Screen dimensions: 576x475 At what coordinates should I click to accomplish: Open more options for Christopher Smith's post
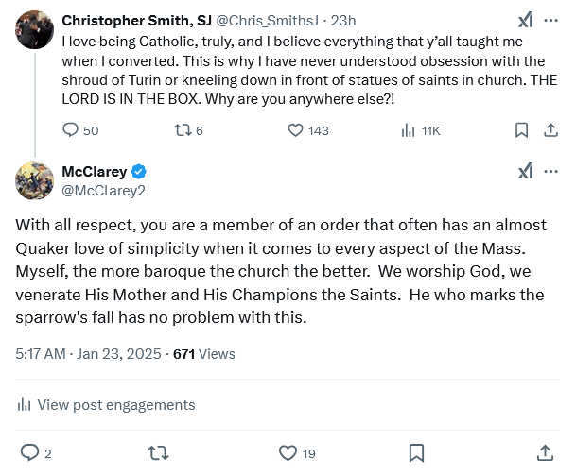coord(551,20)
